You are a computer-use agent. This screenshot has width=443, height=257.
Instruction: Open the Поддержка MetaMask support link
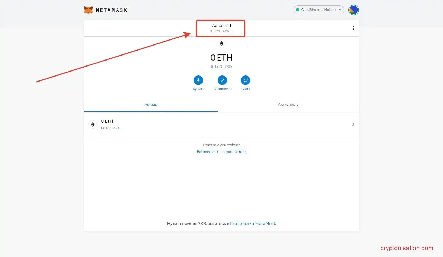point(253,223)
